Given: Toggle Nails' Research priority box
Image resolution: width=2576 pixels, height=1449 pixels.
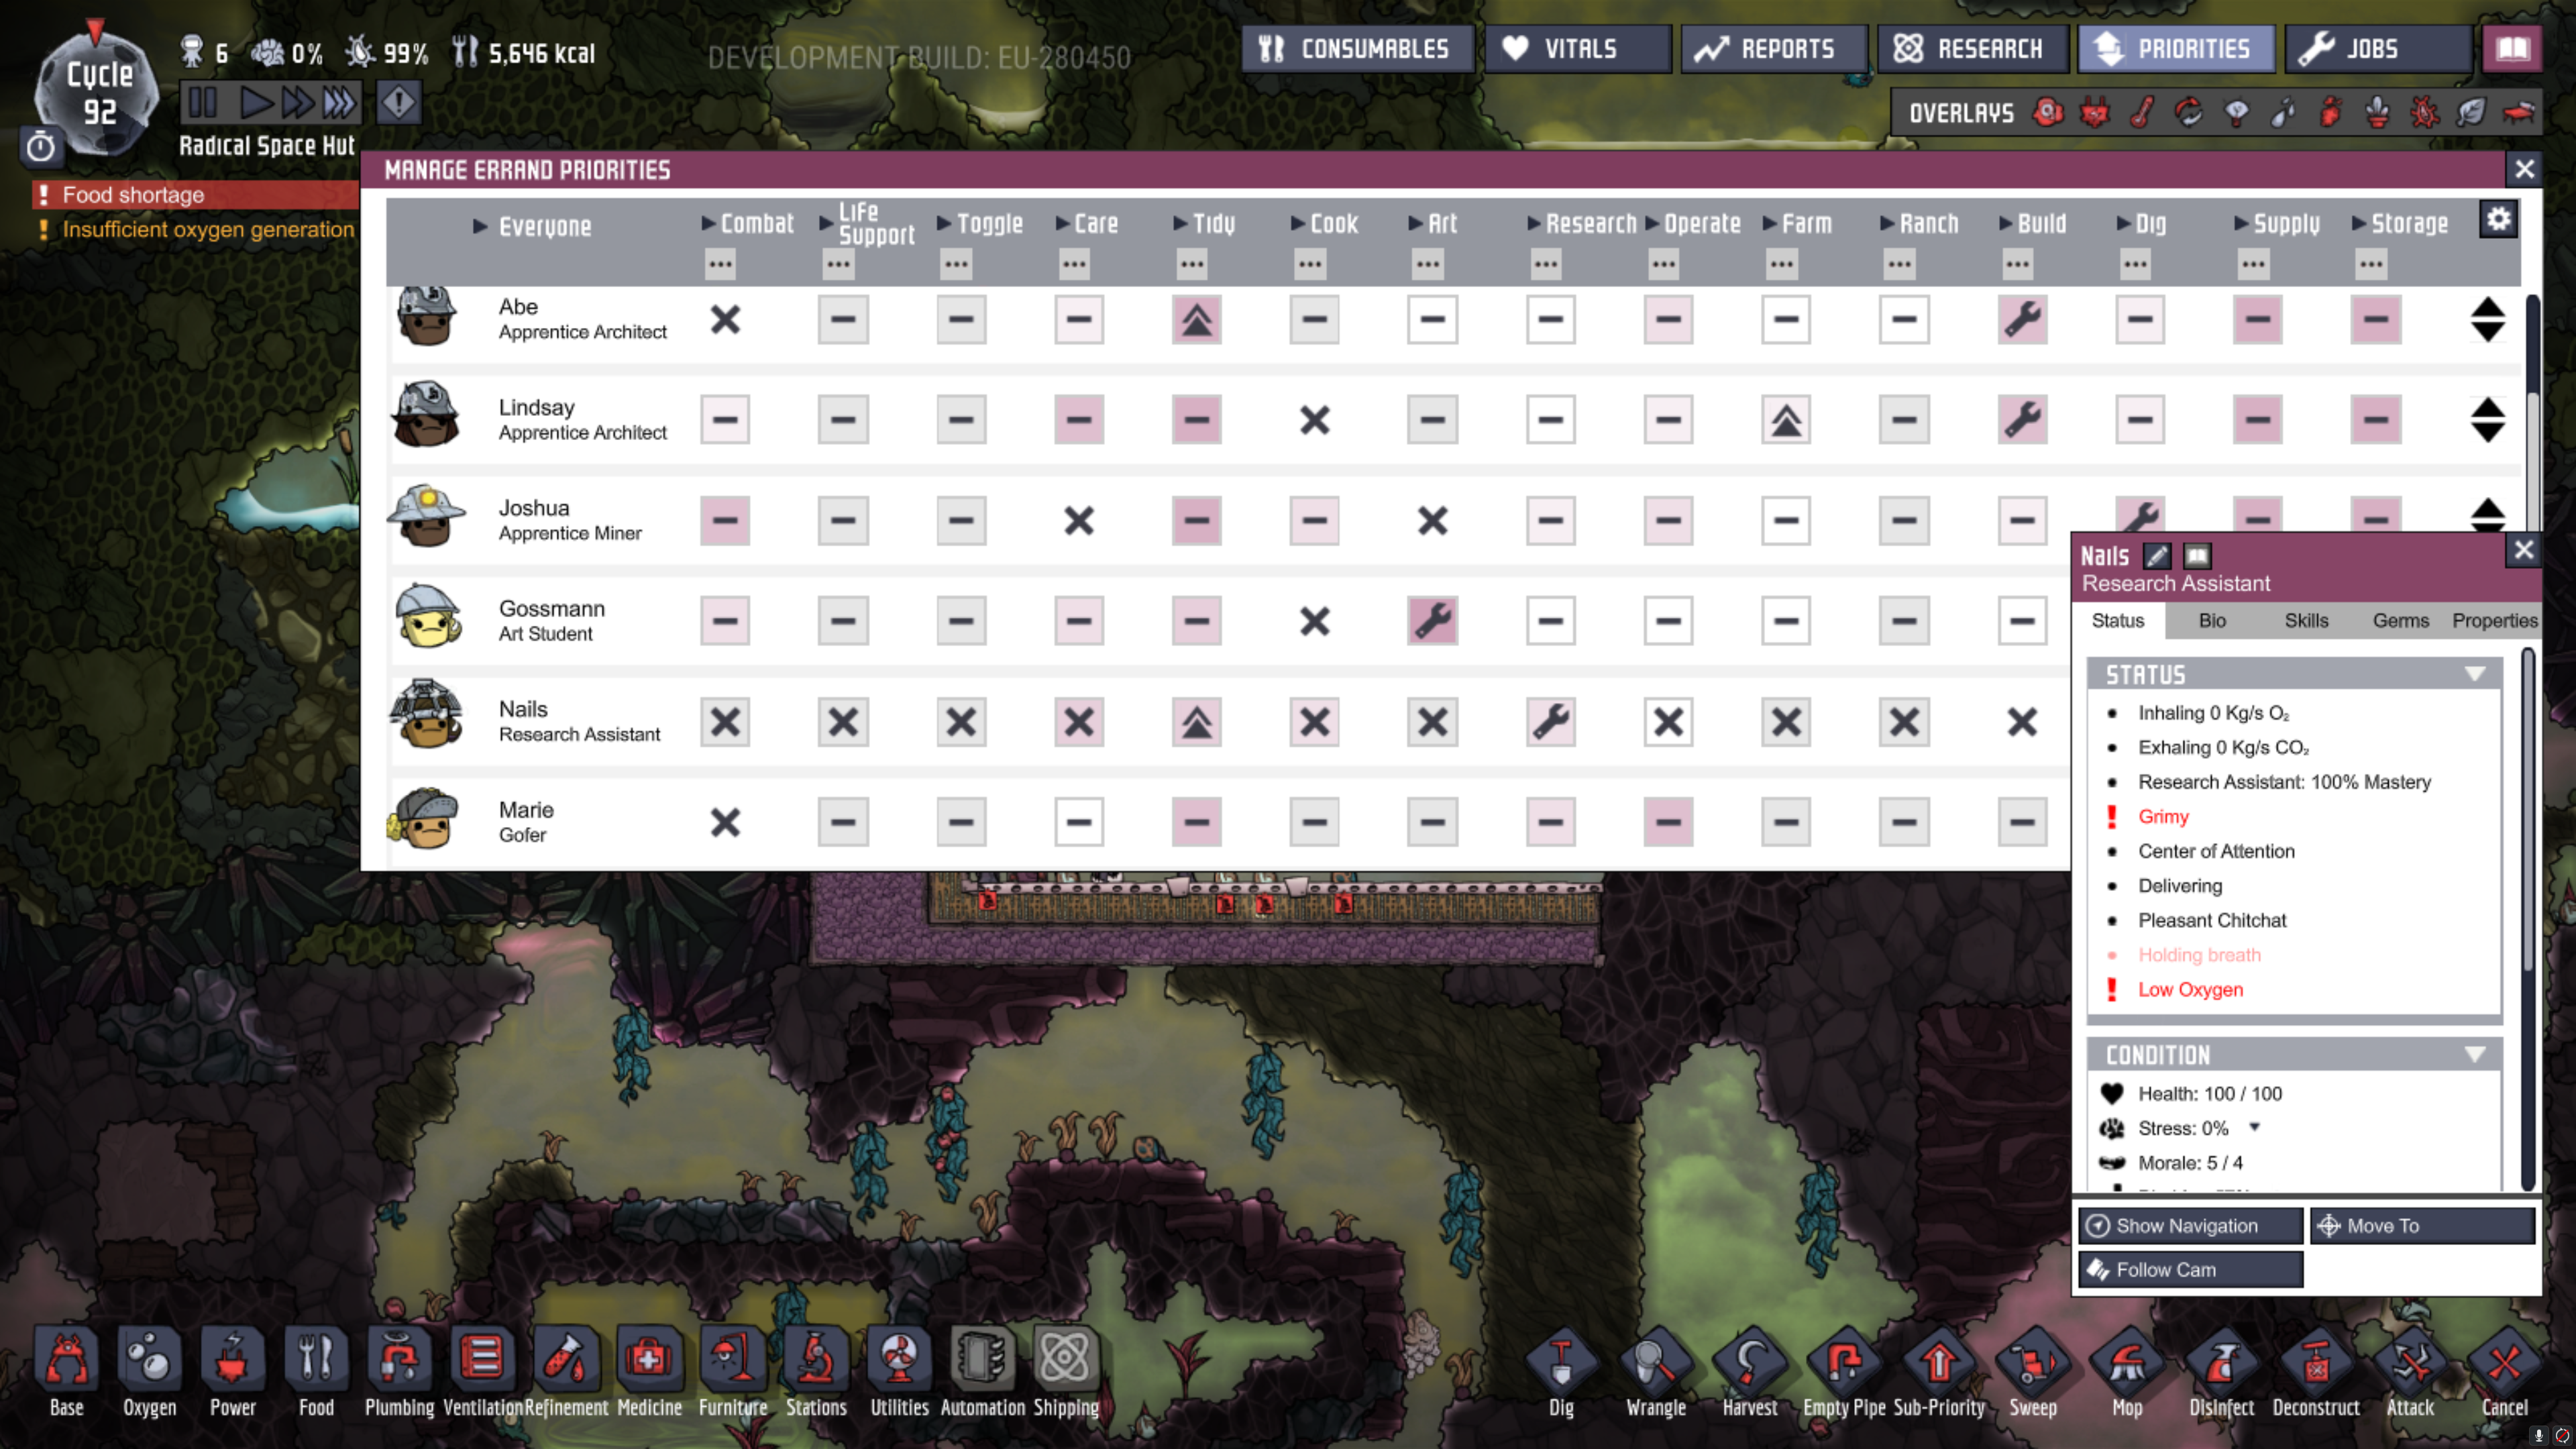Looking at the screenshot, I should coord(1550,722).
